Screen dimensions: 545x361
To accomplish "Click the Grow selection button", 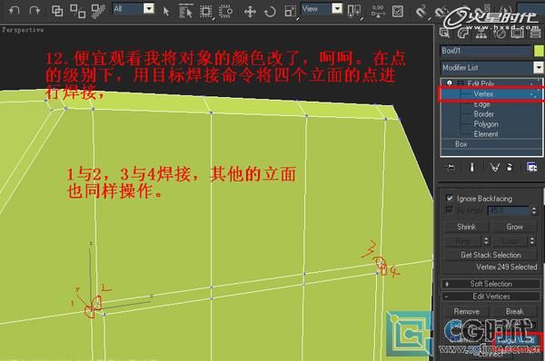I will [514, 227].
